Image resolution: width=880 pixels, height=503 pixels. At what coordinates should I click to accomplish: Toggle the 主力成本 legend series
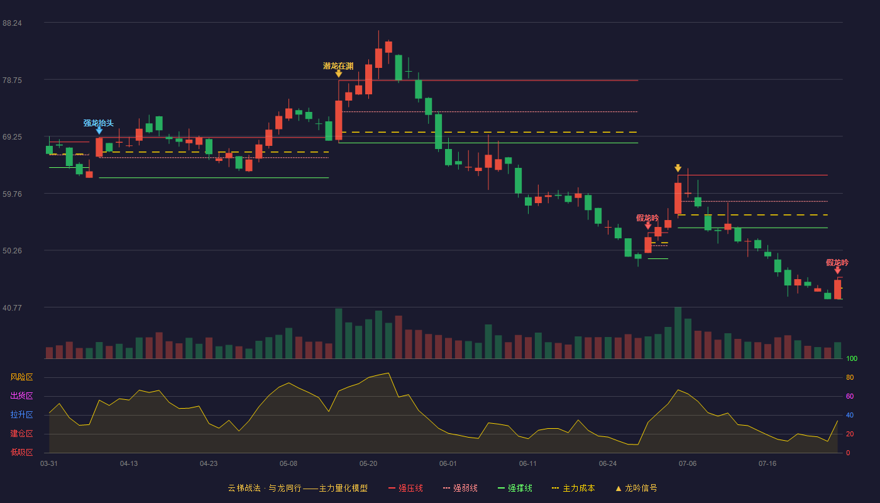click(573, 488)
